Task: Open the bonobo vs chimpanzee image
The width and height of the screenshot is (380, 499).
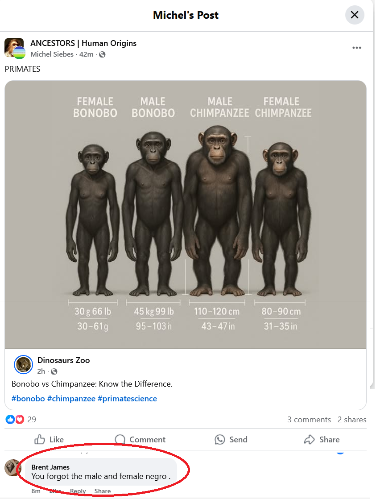Action: point(186,214)
